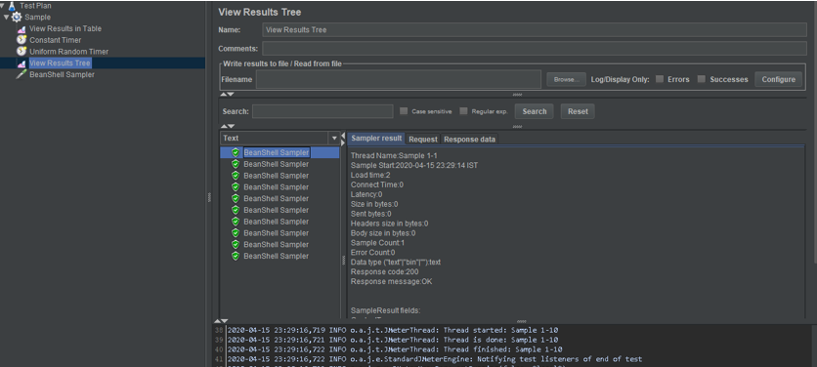Select the sixth BeanShell Sampler result
The width and height of the screenshot is (817, 367).
coord(277,210)
